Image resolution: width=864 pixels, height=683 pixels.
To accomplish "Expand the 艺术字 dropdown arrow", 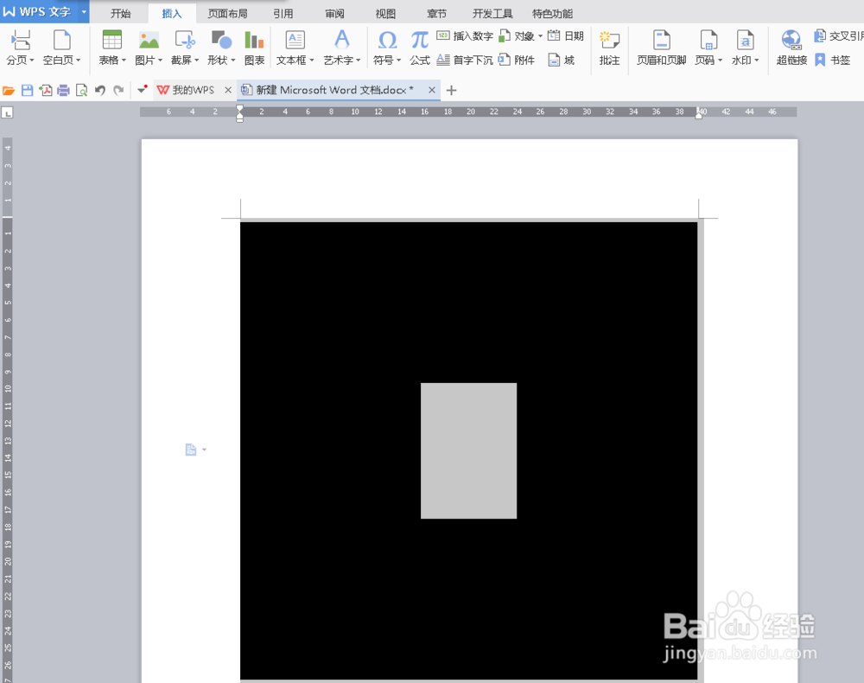I will coord(359,60).
